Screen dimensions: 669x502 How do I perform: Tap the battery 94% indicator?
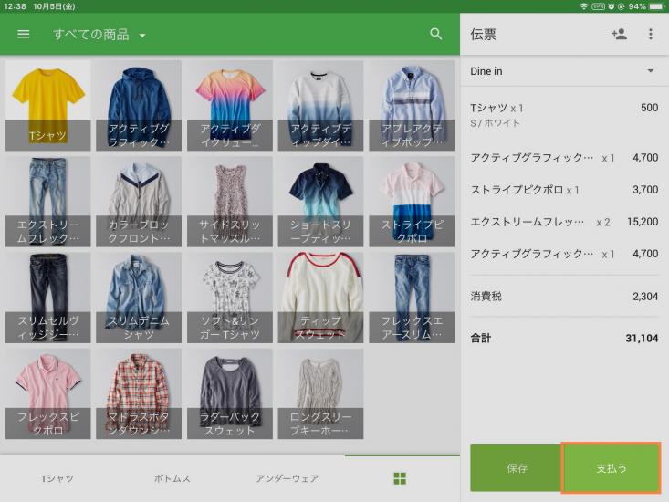click(x=646, y=6)
